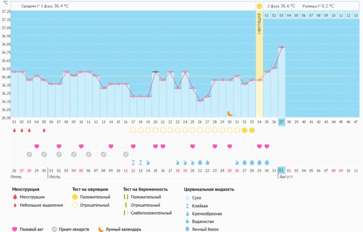Click the moon icon on cycle day 30

click(x=230, y=113)
